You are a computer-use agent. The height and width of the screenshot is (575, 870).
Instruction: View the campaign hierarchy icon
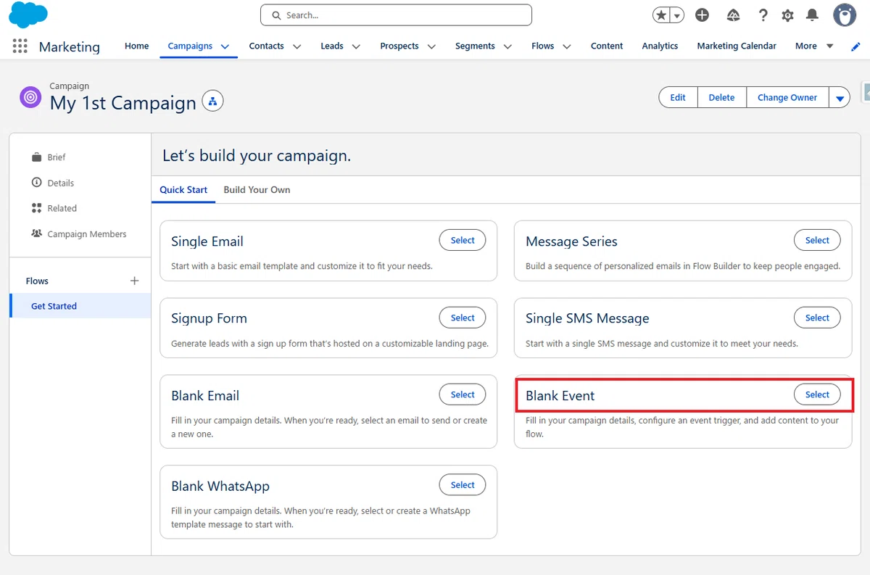pos(212,101)
